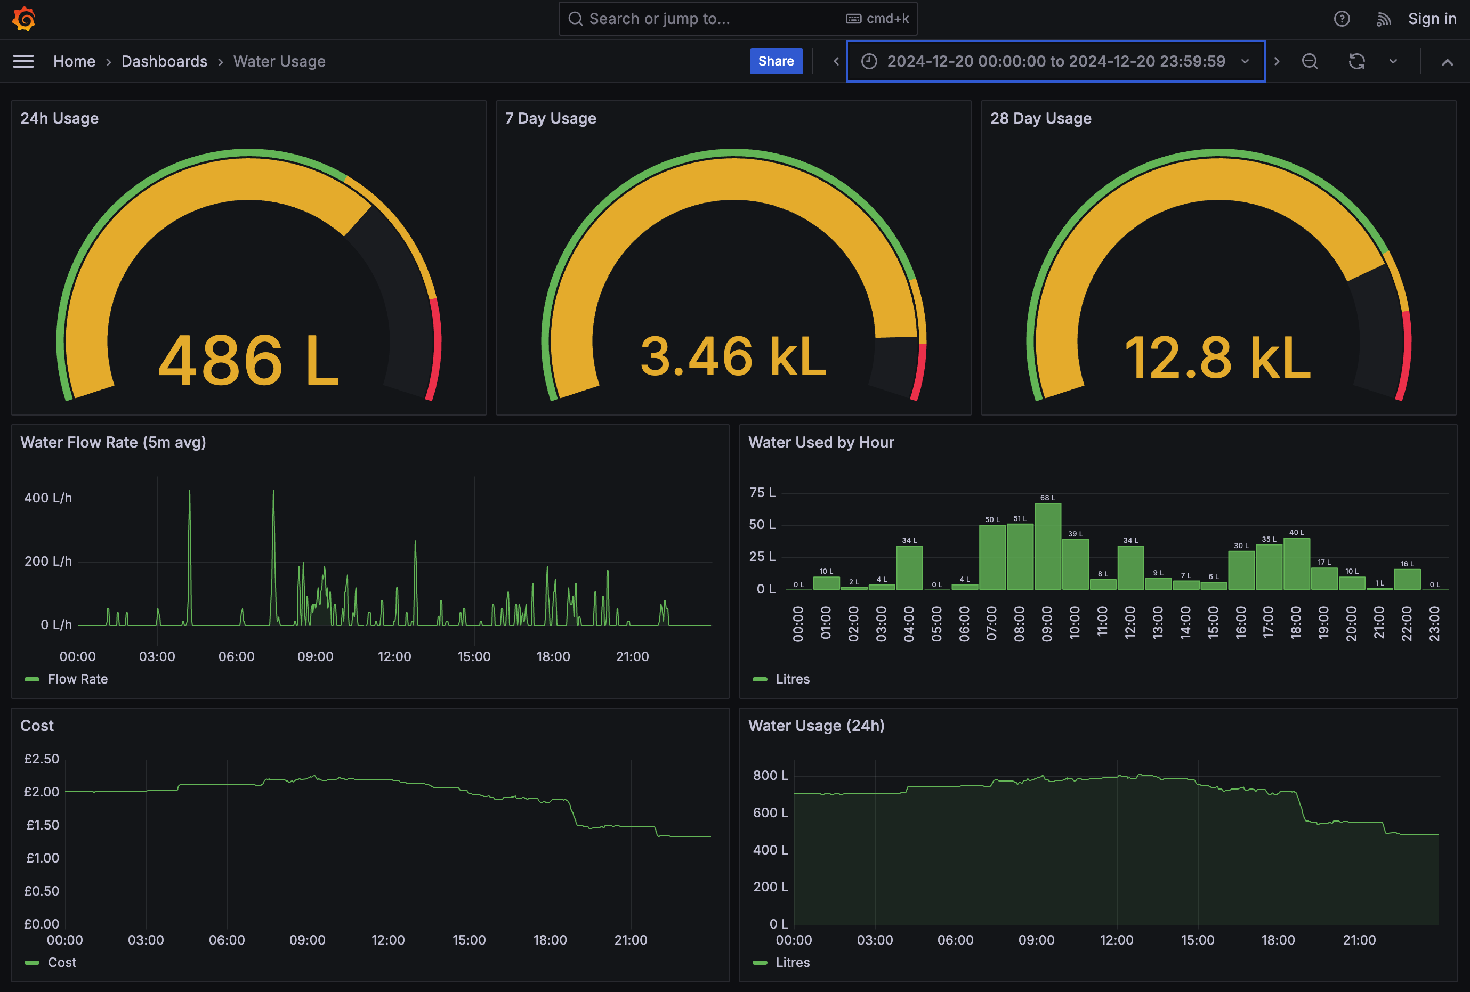The image size is (1470, 992).
Task: Click the Search or jump to field
Action: (738, 19)
